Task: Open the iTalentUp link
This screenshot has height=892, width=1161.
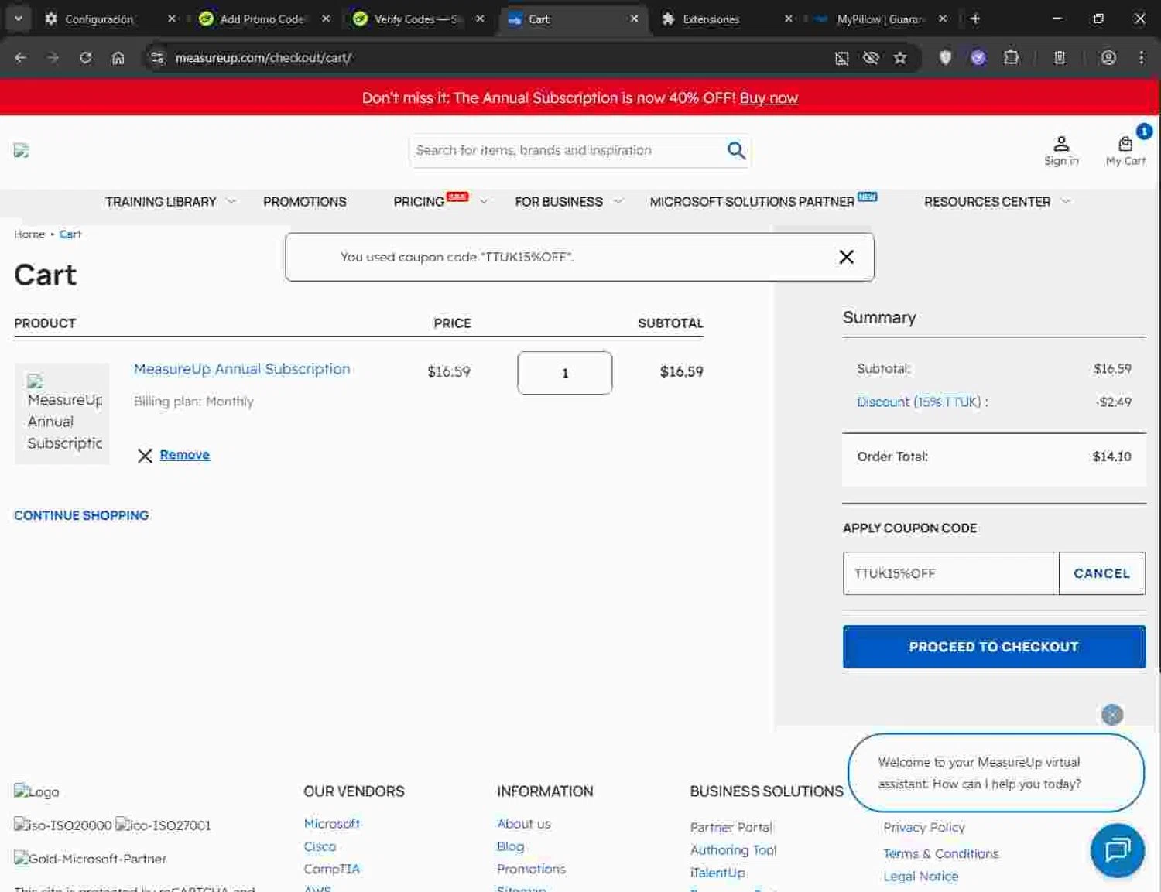Action: (x=717, y=873)
